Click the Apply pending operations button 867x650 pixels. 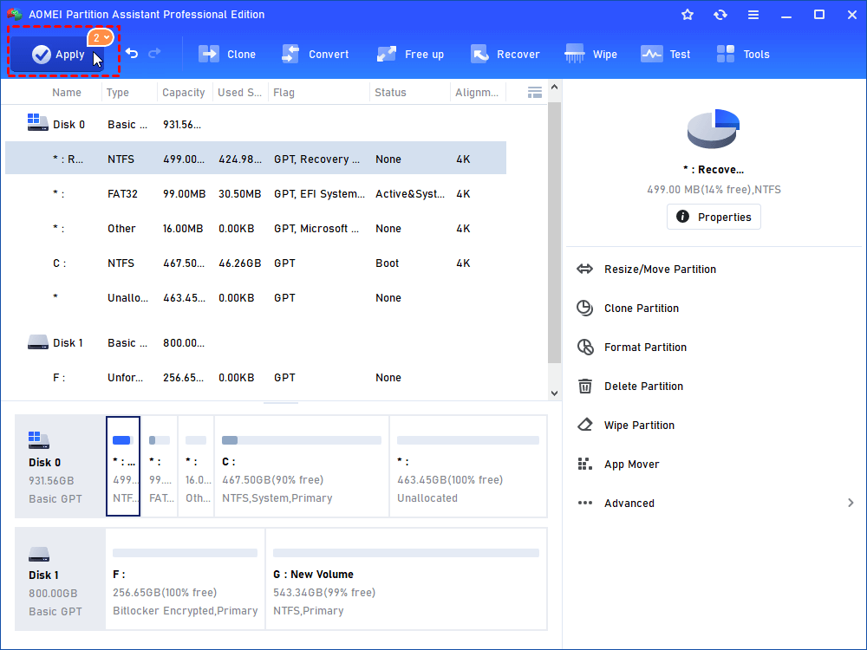click(x=59, y=55)
